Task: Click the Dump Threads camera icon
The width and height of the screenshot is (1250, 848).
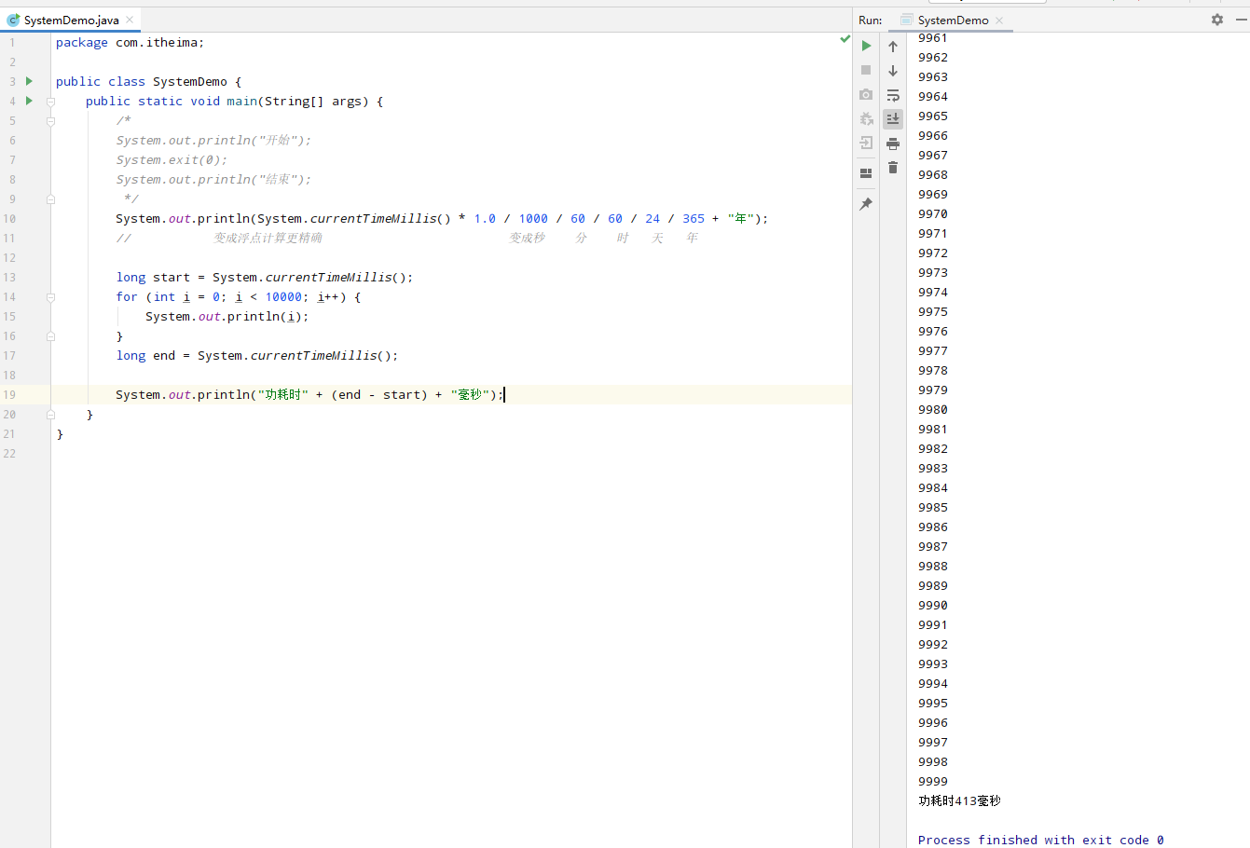Action: point(866,94)
